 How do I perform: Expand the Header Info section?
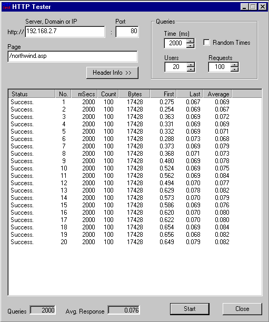(112, 73)
